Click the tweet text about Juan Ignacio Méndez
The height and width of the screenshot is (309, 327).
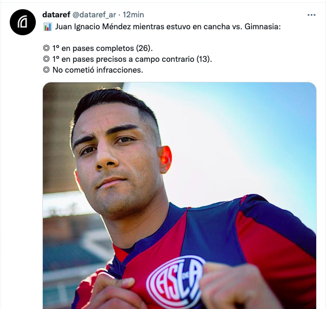(162, 27)
